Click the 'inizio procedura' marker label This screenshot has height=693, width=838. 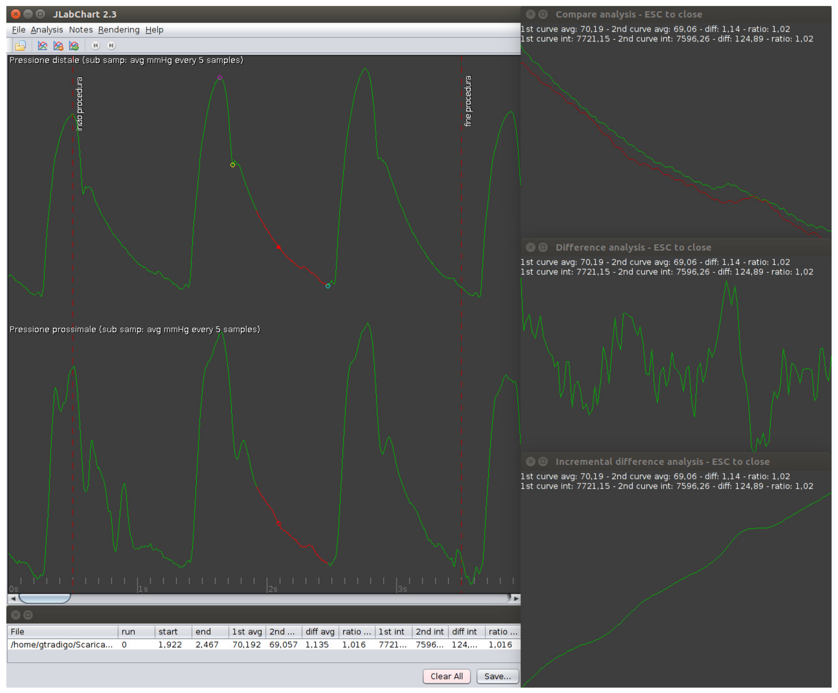tap(80, 104)
